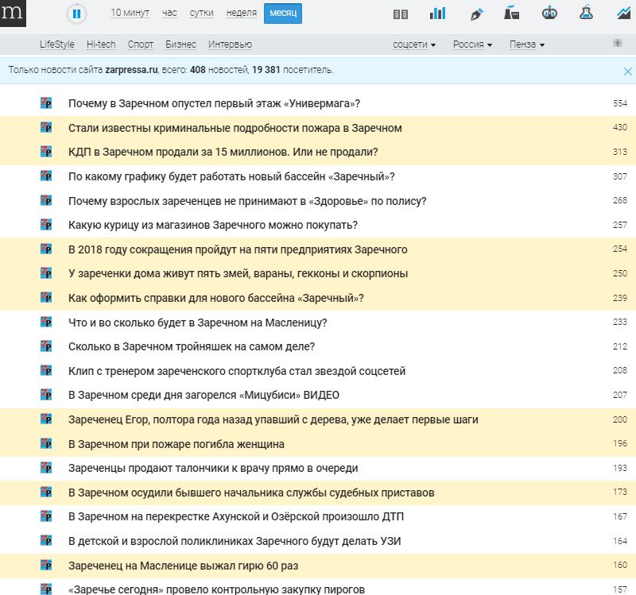Click the trend line graph icon
This screenshot has width=636, height=595.
[623, 14]
